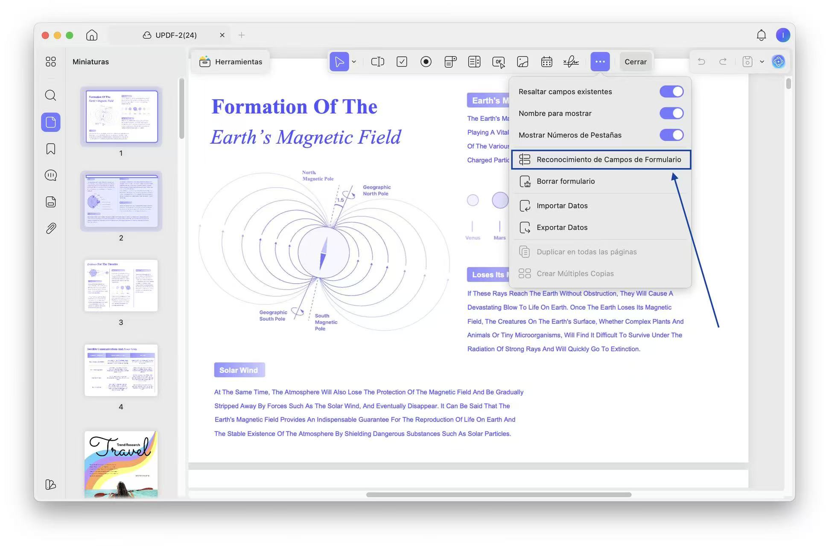
Task: Select the date field calendar icon
Action: [x=546, y=62]
